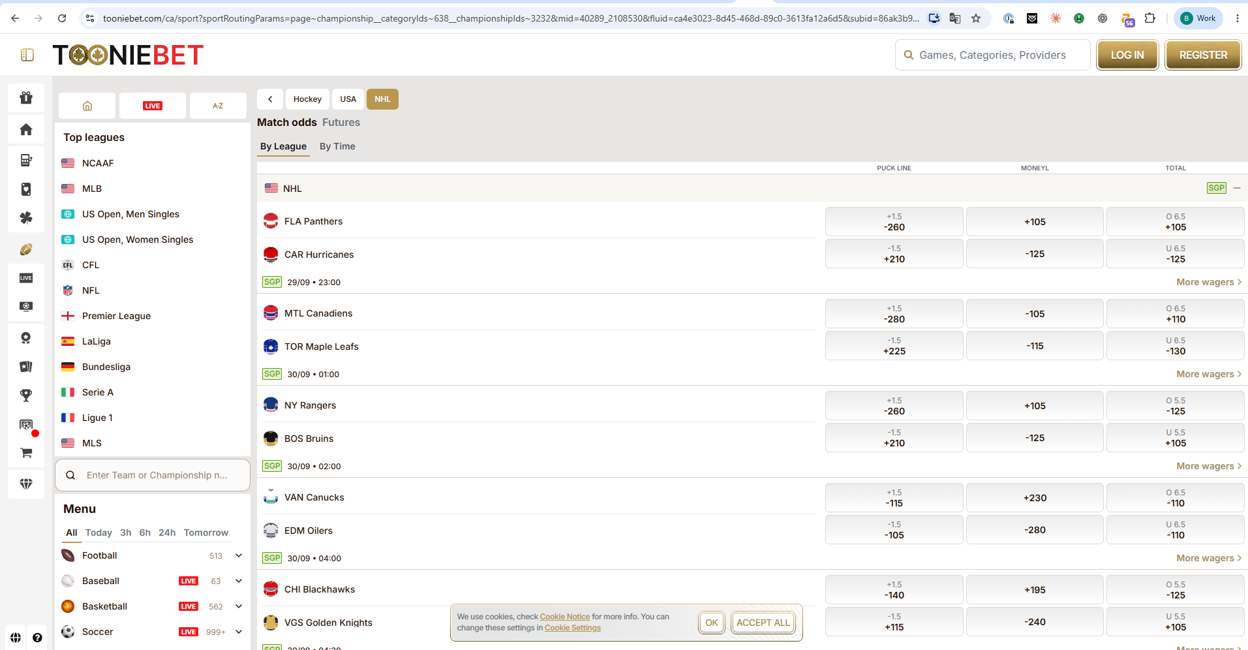Open the LIVE icon in left sidebar
Image resolution: width=1248 pixels, height=650 pixels.
click(26, 278)
